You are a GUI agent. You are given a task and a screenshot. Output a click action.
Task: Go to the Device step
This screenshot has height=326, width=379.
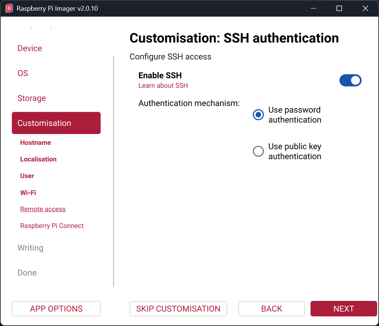tap(30, 48)
